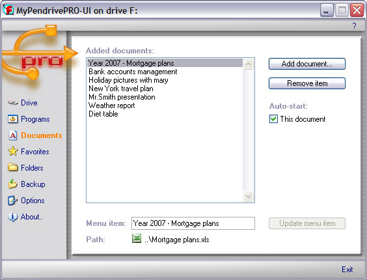Click the Menu item text field

coord(193,223)
